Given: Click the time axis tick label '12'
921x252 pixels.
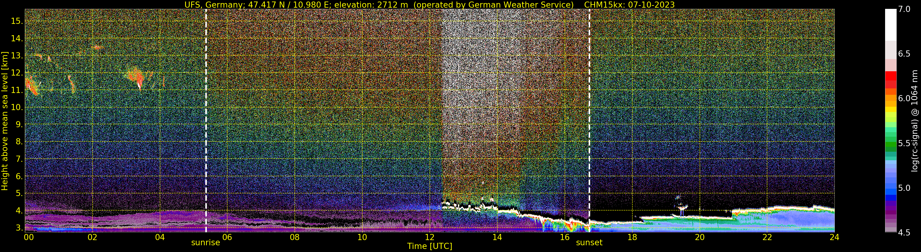Looking at the screenshot, I should click(x=429, y=237).
